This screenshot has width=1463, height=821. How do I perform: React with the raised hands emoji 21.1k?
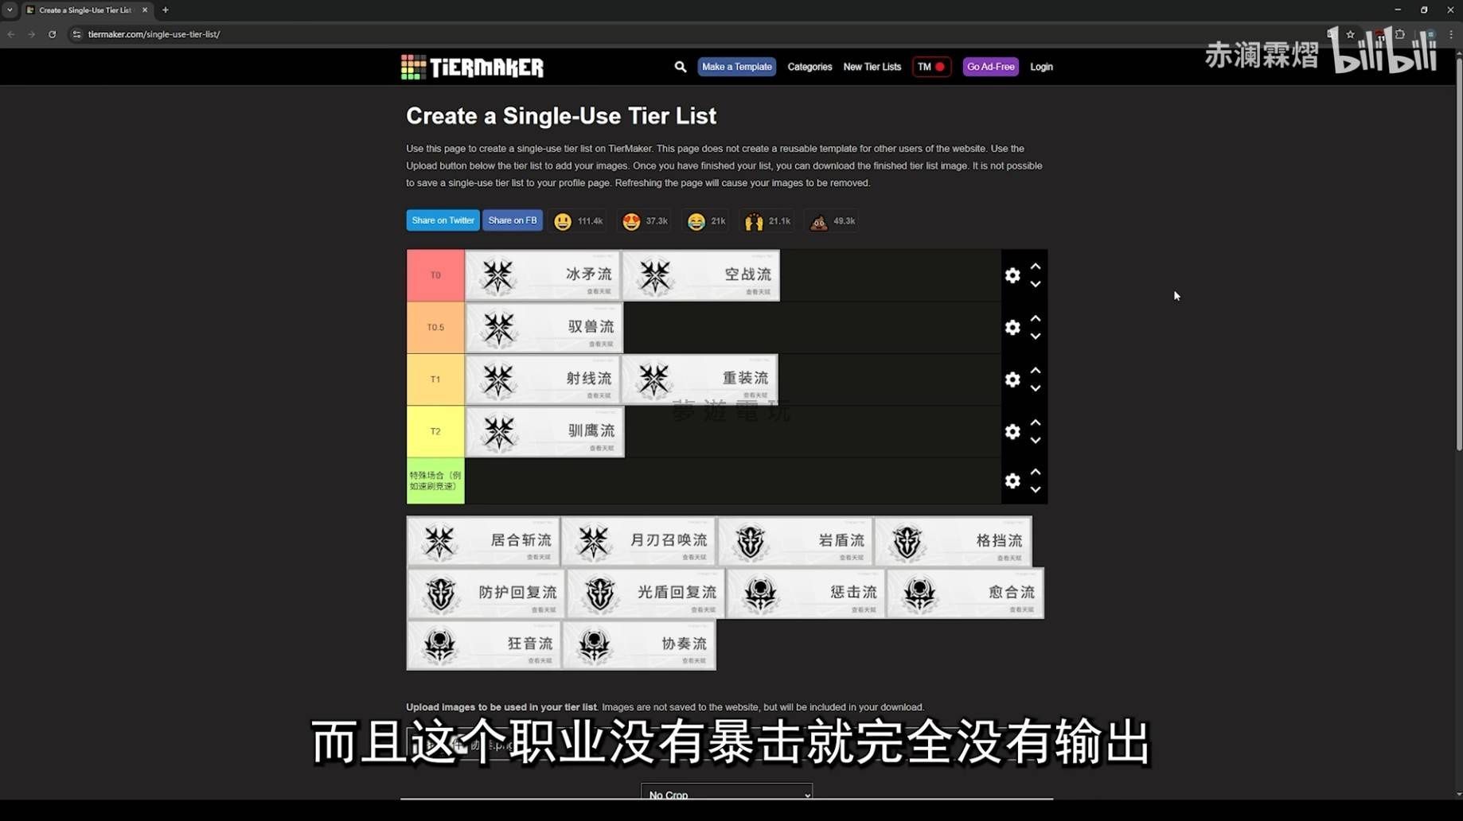pyautogui.click(x=767, y=221)
